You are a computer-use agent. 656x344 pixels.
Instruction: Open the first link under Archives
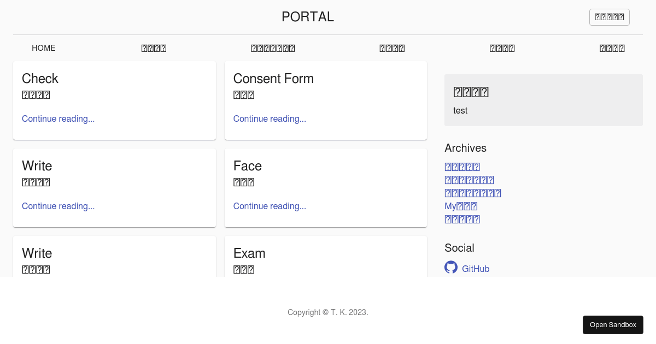[x=462, y=167]
